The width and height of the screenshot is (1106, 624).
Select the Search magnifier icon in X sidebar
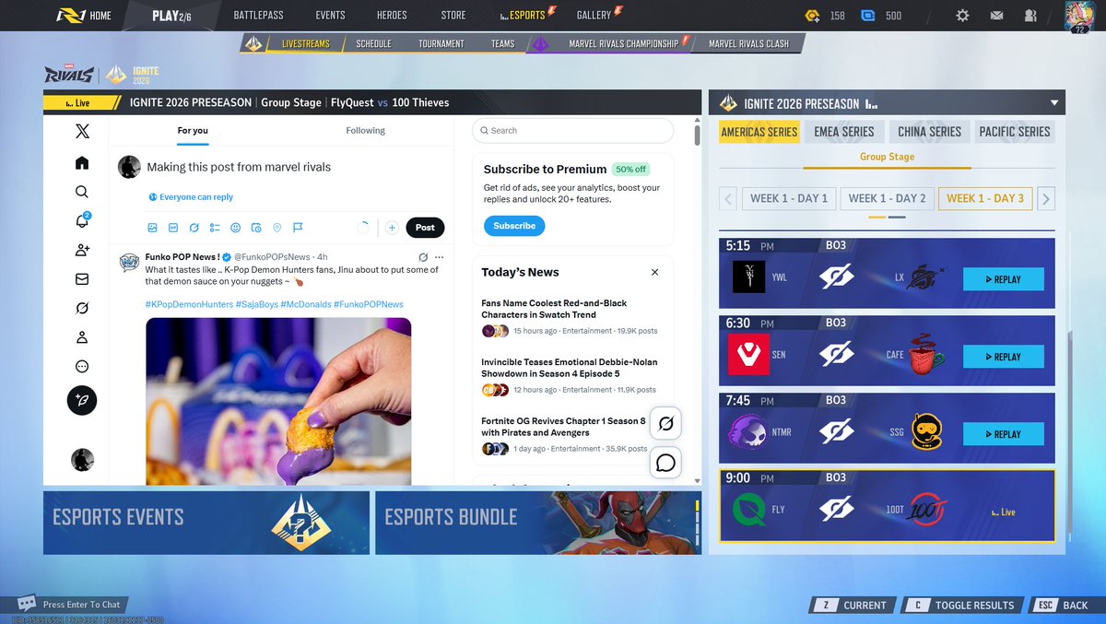(82, 190)
